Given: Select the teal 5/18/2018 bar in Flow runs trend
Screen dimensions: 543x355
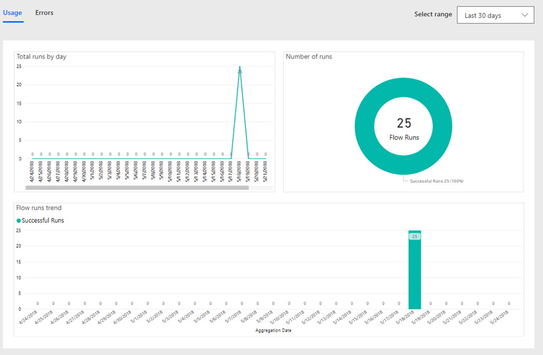Looking at the screenshot, I should (415, 275).
